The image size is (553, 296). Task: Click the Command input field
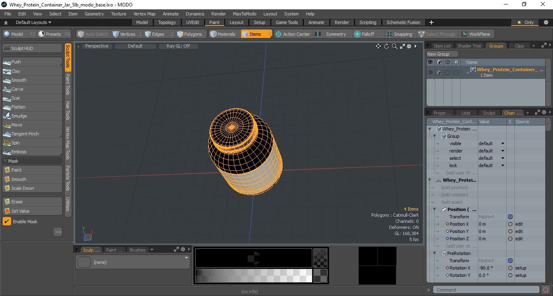(487, 290)
